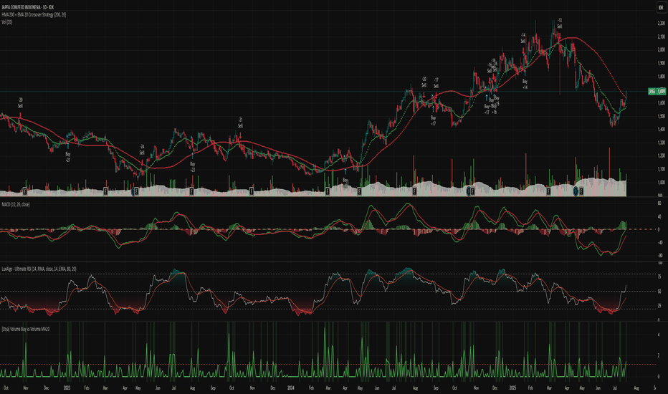Open earnings marker E under November 2024
Viewport: 668px width, 394px height.
tap(472, 192)
